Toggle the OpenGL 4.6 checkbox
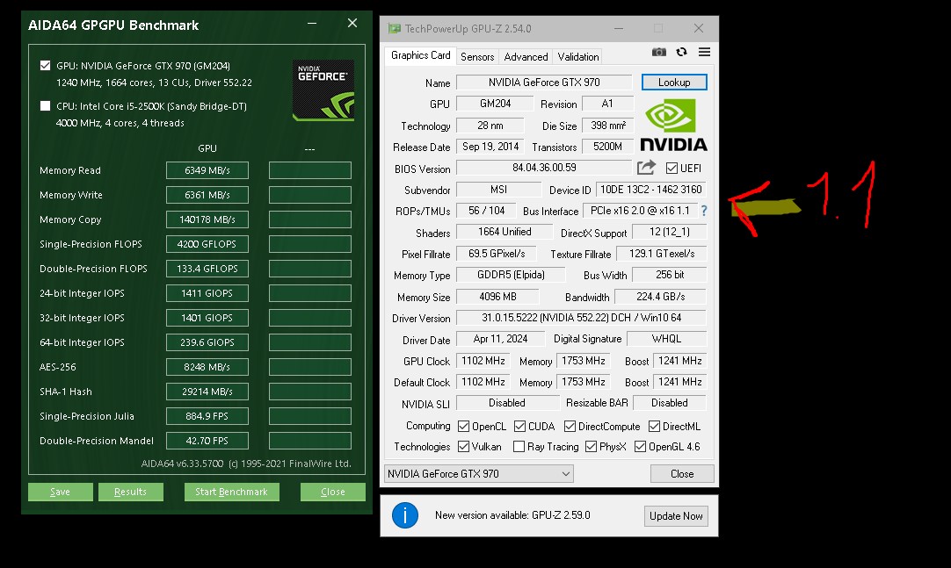Image resolution: width=951 pixels, height=568 pixels. [x=640, y=446]
